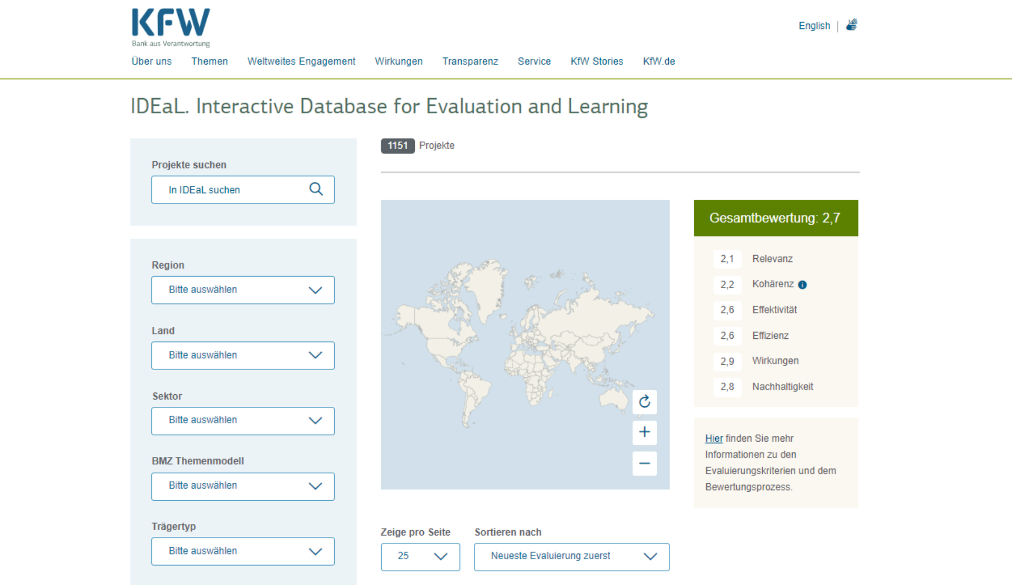Viewport: 1012px width, 585px height.
Task: Open the Zeige pro Seite dropdown
Action: [420, 557]
